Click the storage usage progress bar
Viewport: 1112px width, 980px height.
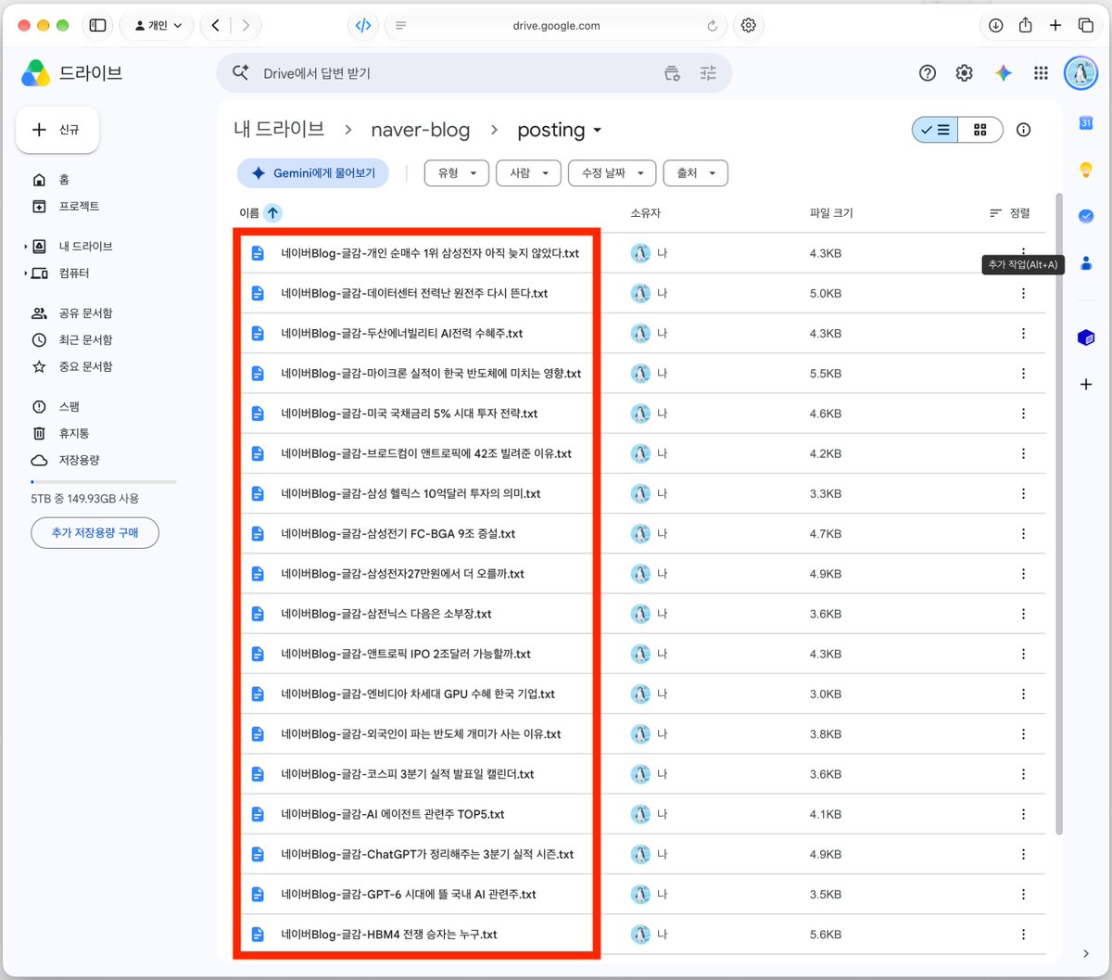point(104,482)
